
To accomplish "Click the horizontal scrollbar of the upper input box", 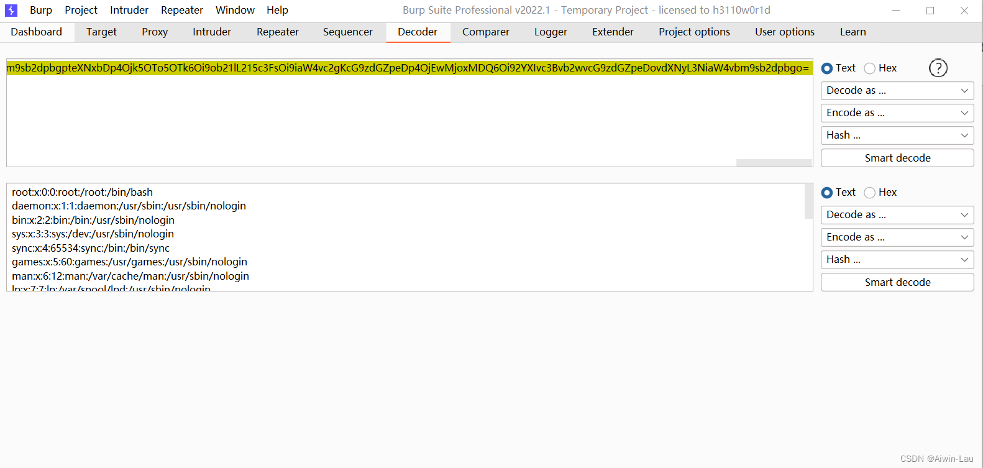I will pyautogui.click(x=774, y=163).
